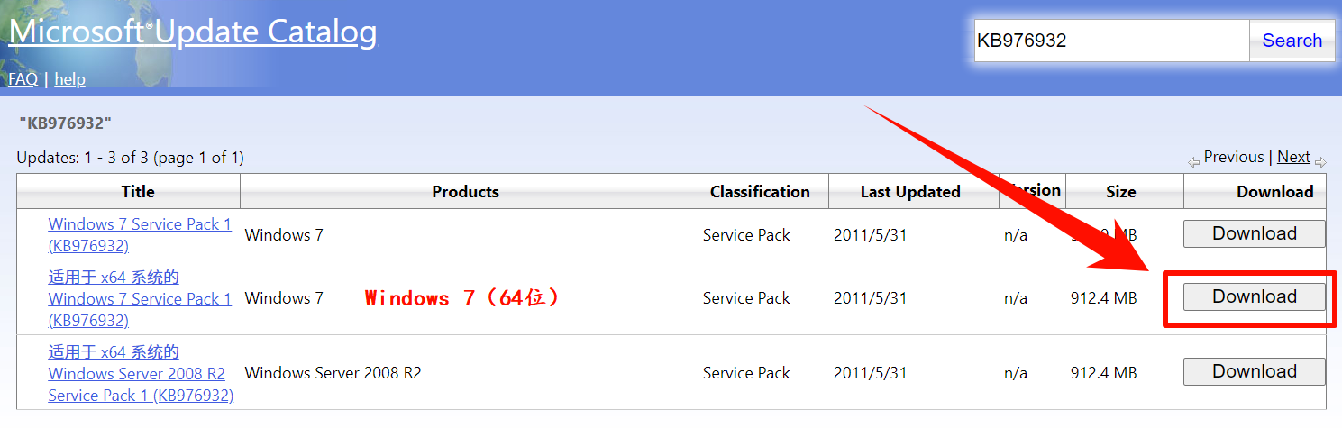The height and width of the screenshot is (428, 1342).
Task: Sort results by Size column header
Action: pos(1121,192)
